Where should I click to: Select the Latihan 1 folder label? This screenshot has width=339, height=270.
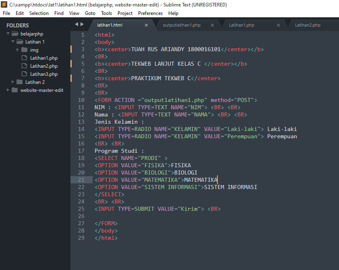[x=35, y=42]
